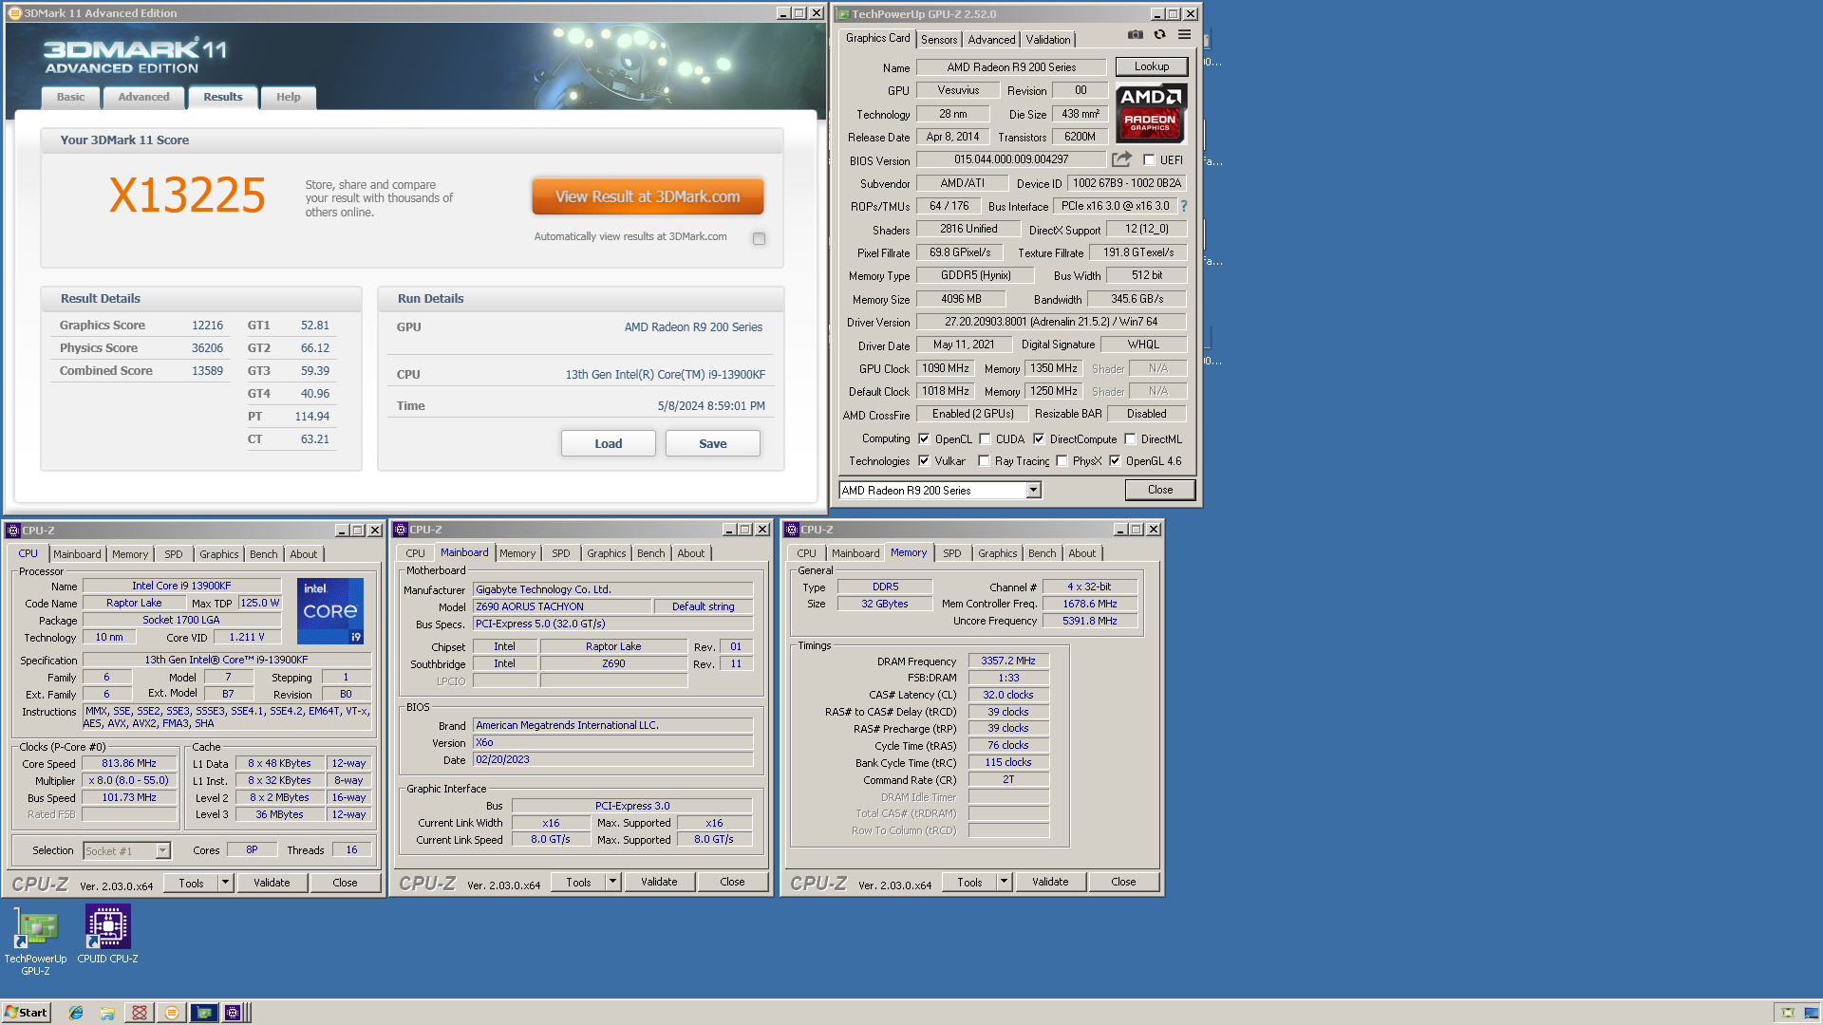Open the GPU-Z hamburger menu
Image resolution: width=1823 pixels, height=1025 pixels.
pos(1184,34)
